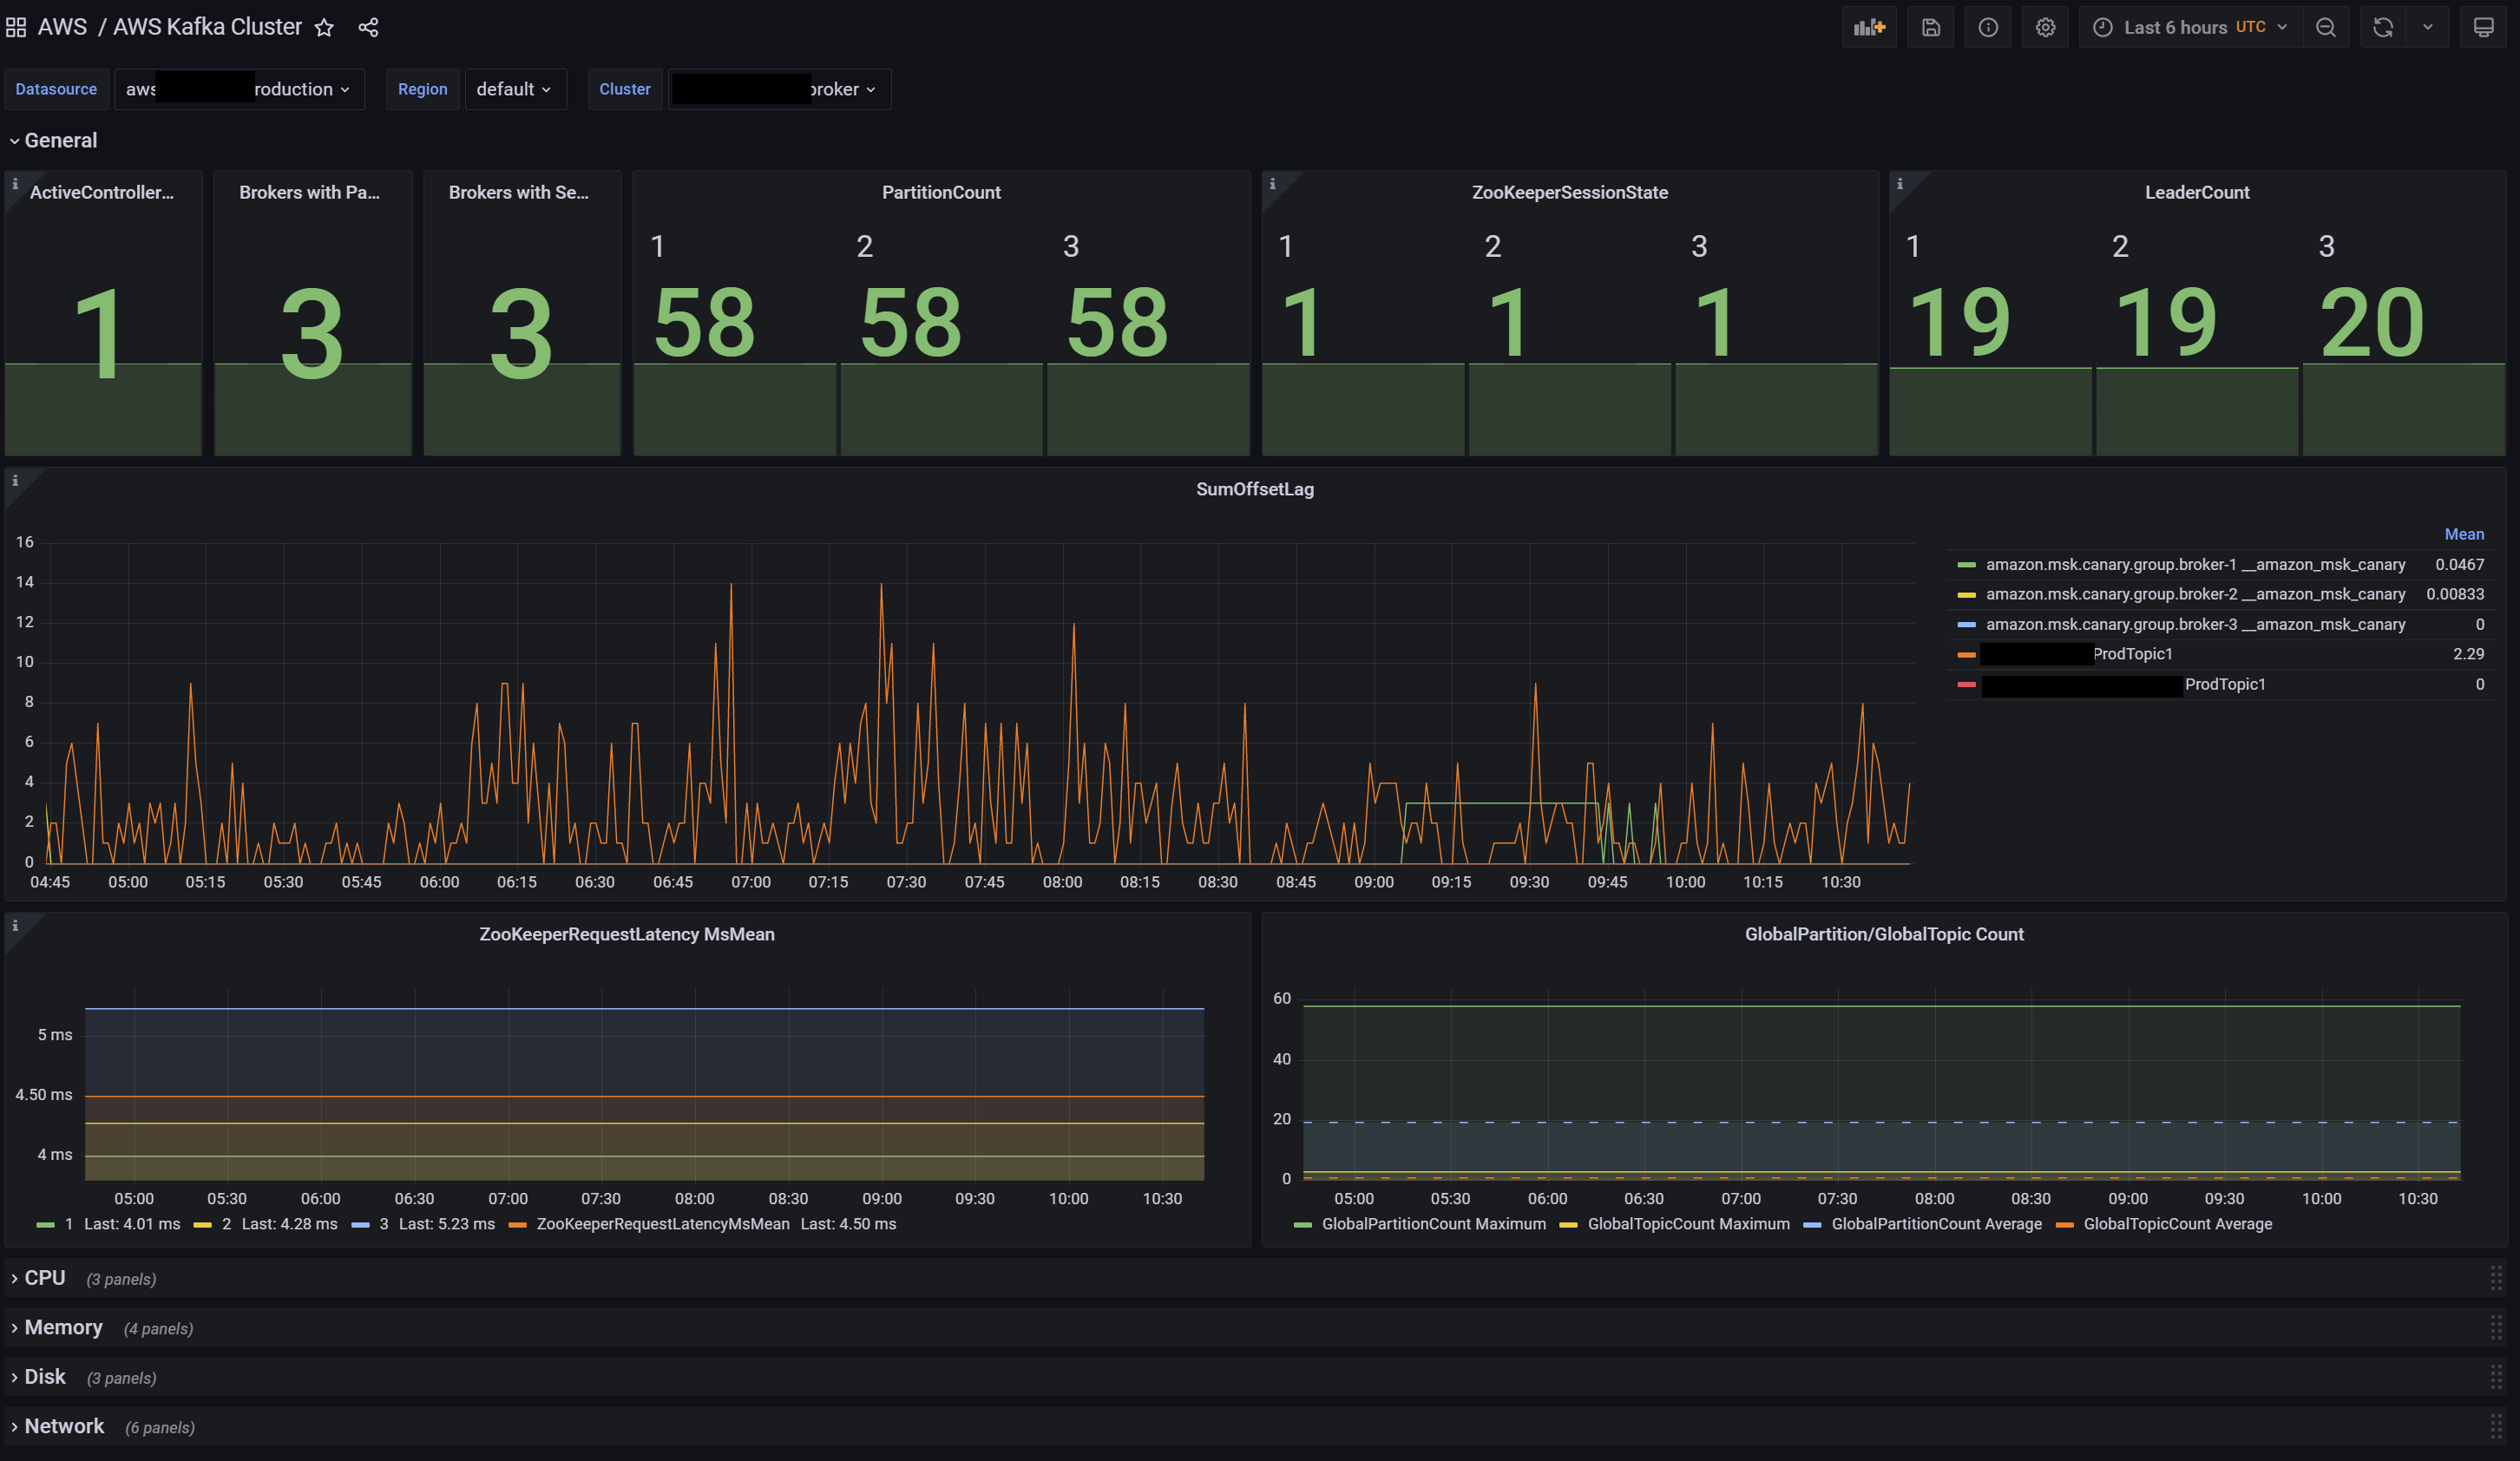The height and width of the screenshot is (1461, 2520).
Task: Click the Add panel icon
Action: click(1868, 27)
